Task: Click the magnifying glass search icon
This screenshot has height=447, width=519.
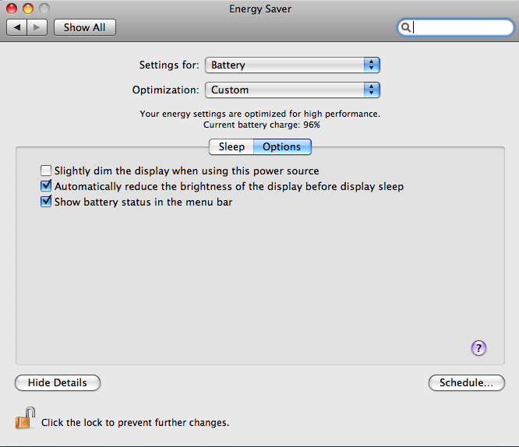Action: [x=405, y=27]
